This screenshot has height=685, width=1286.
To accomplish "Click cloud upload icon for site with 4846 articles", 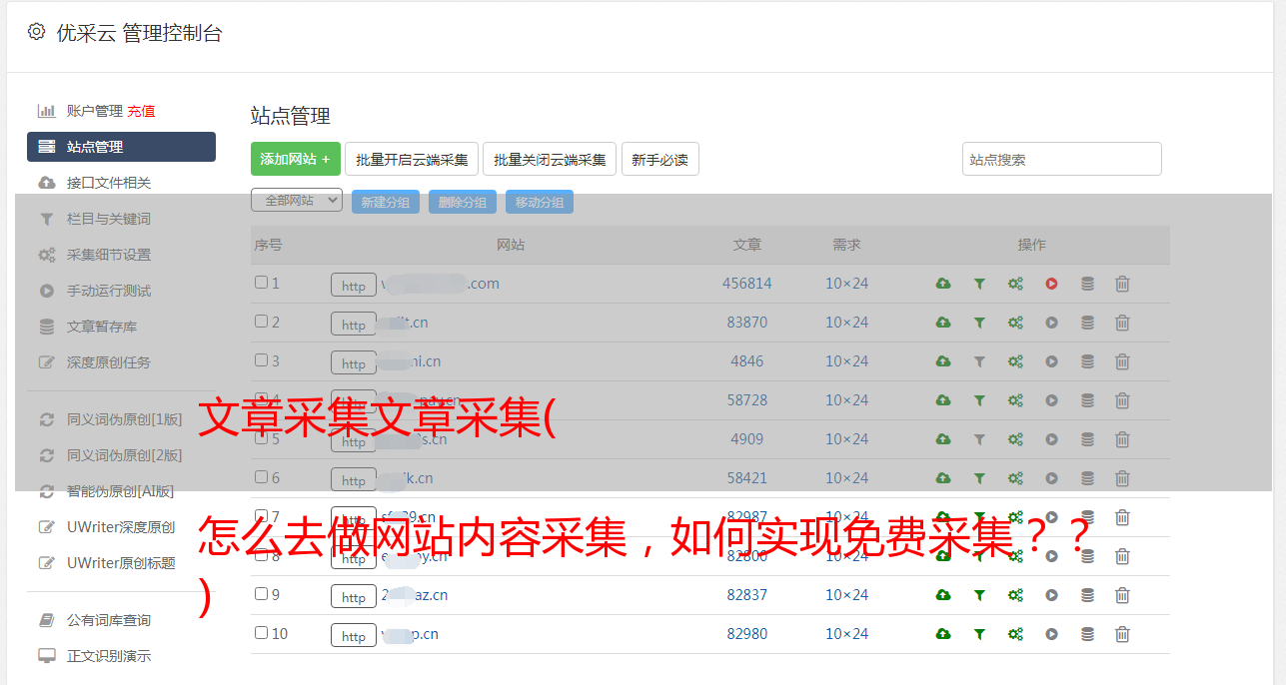I will (x=943, y=361).
